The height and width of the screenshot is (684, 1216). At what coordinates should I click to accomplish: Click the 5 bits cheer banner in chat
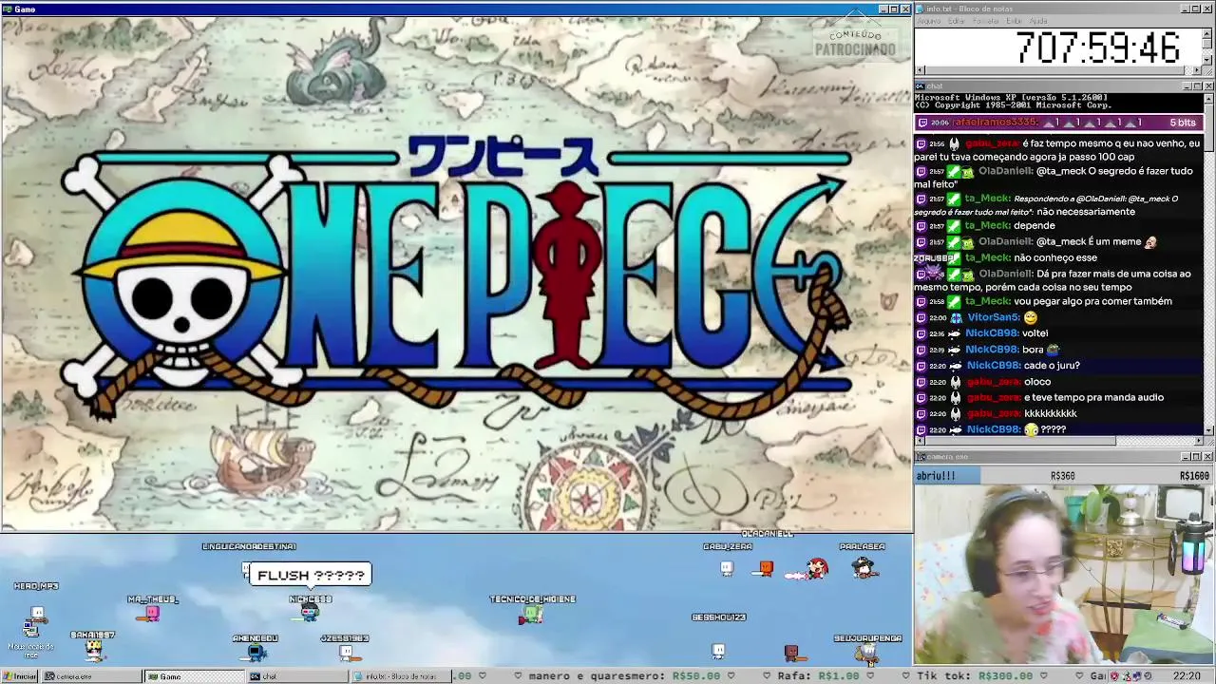(x=1059, y=123)
